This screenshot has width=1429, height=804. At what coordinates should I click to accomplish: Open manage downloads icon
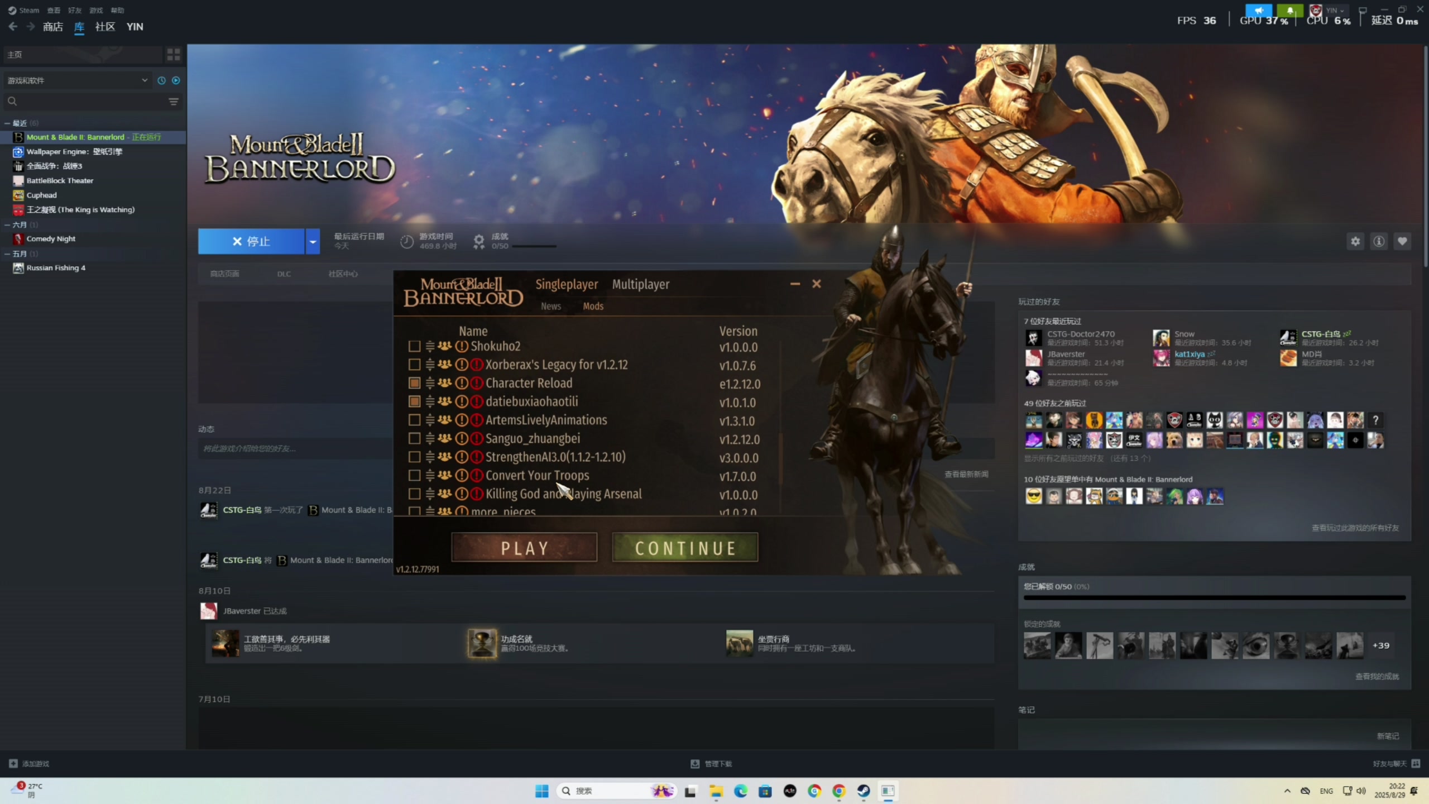(x=695, y=763)
